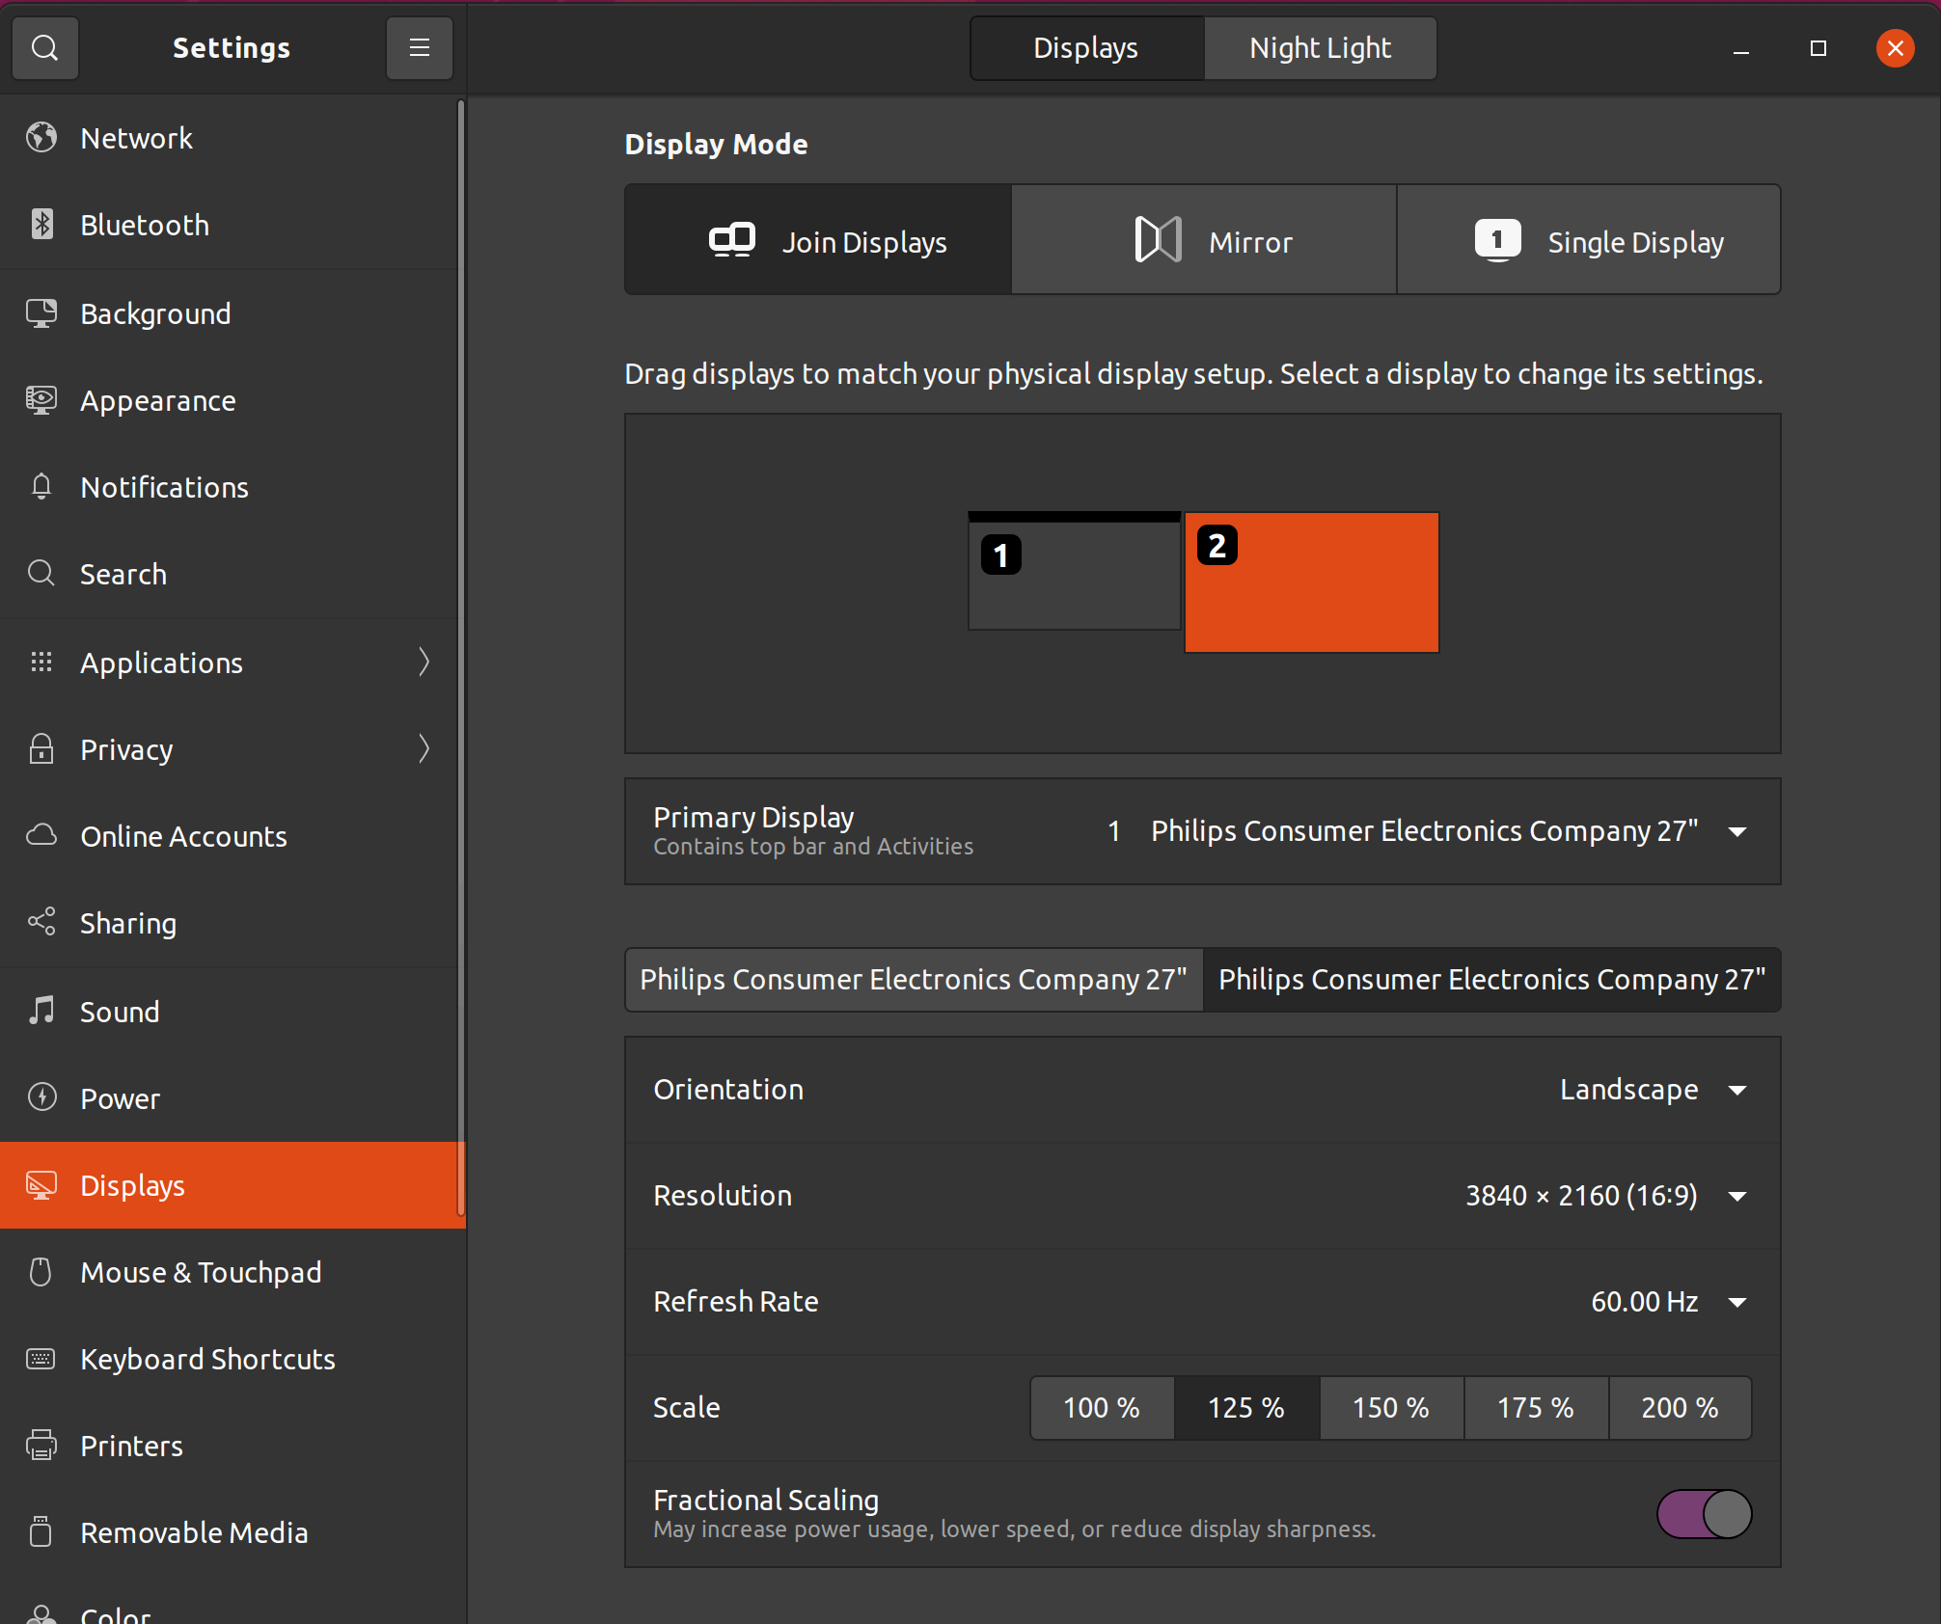The image size is (1941, 1624).
Task: Select the first Philips monitor tab
Action: coord(913,979)
